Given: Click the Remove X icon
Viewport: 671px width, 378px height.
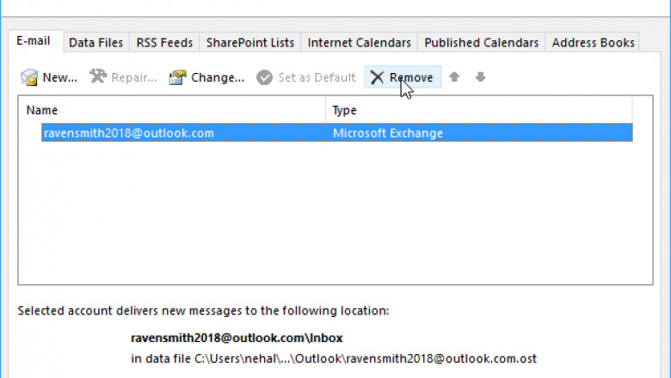Looking at the screenshot, I should tap(377, 77).
